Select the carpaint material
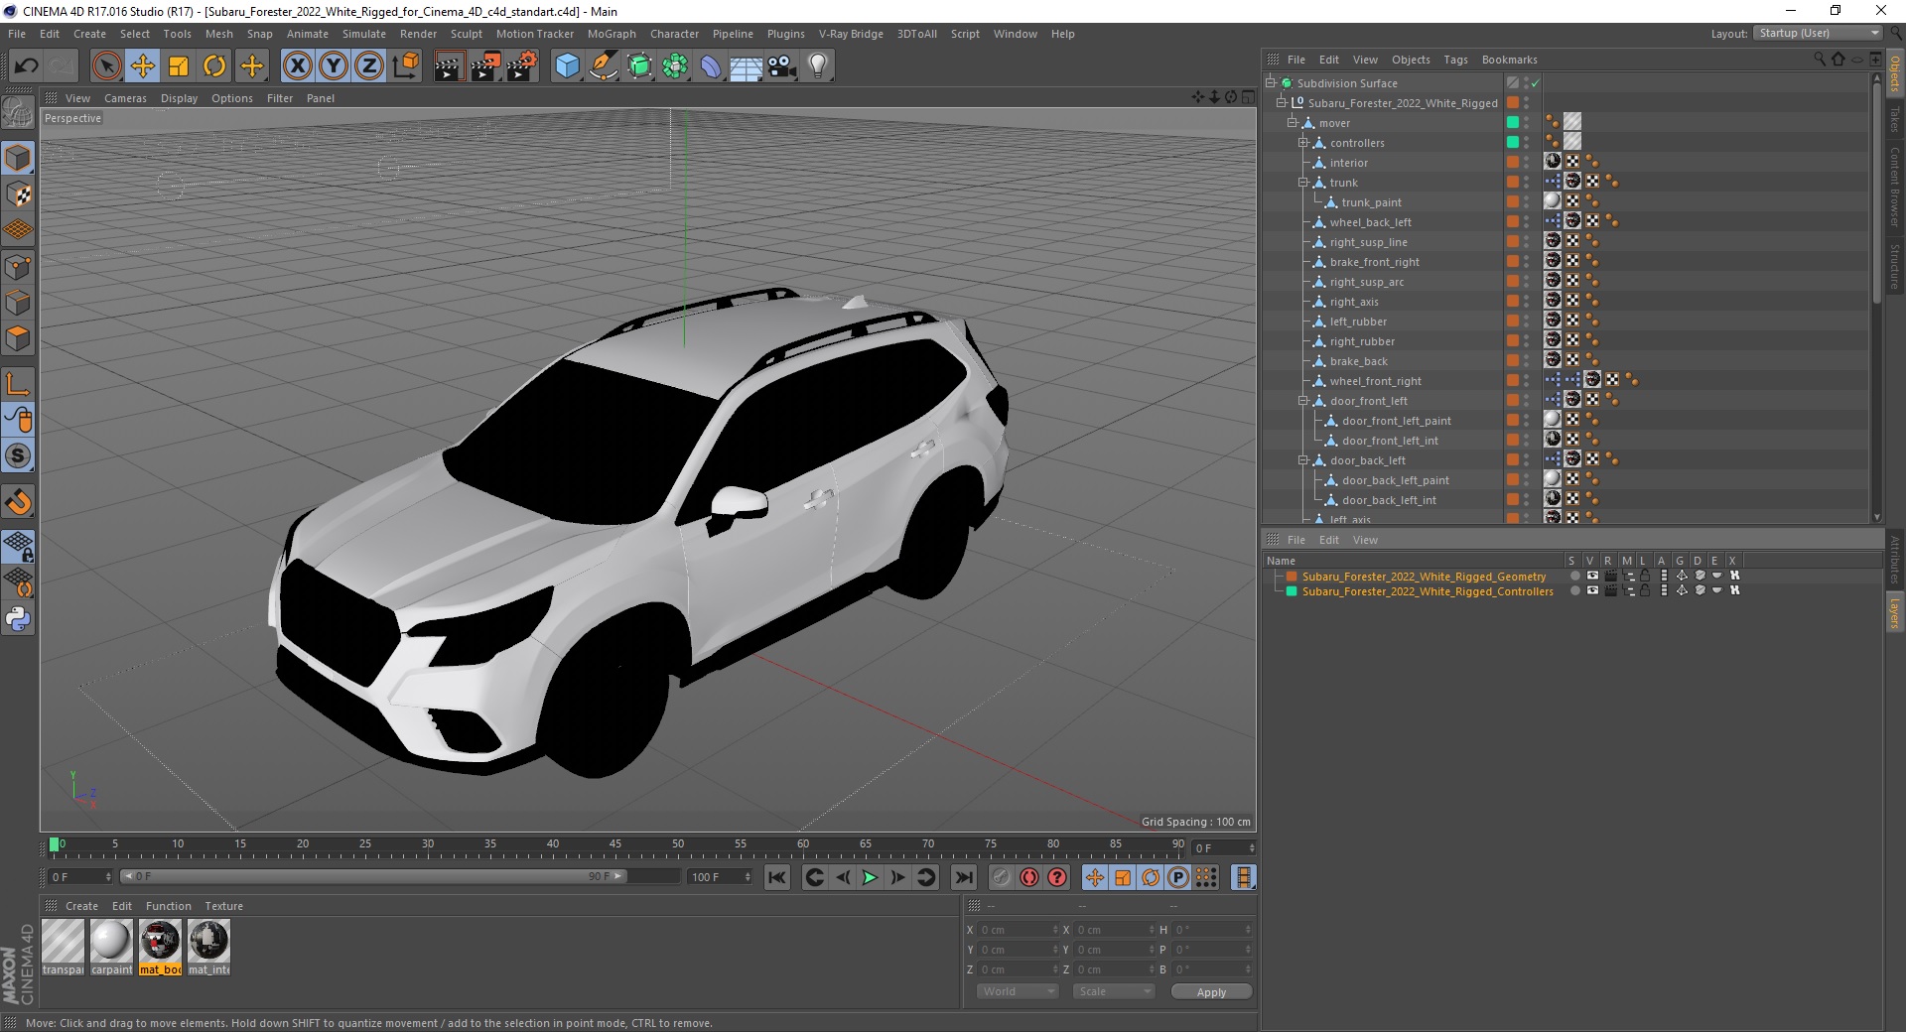 (x=111, y=948)
